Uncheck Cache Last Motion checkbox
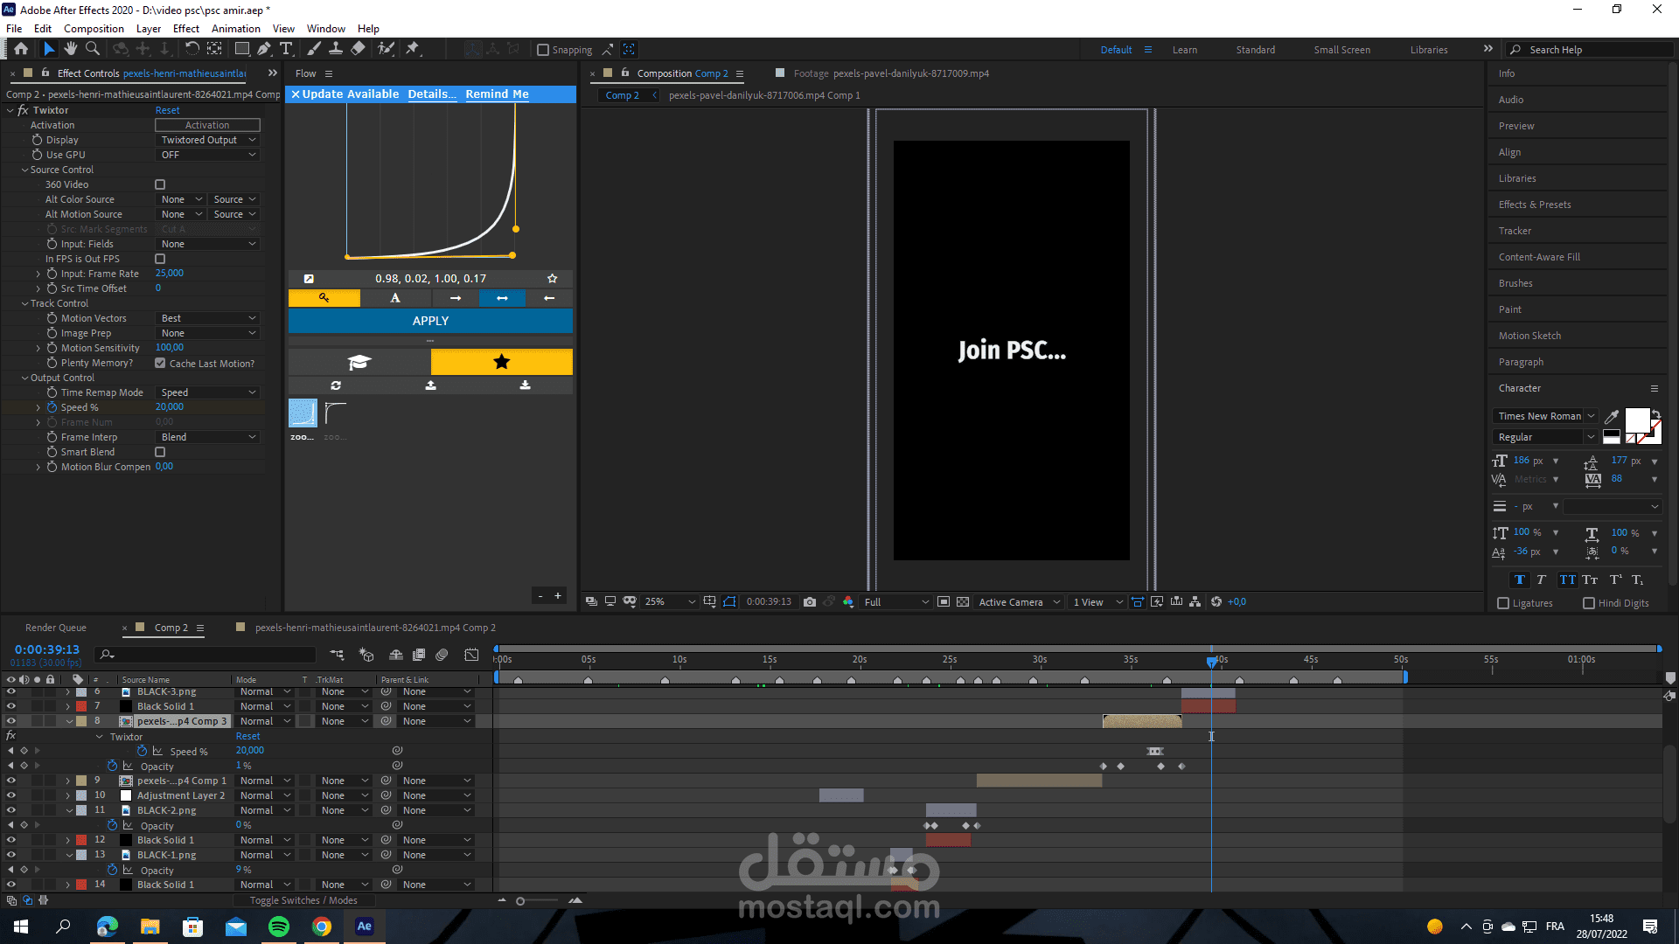Image resolution: width=1679 pixels, height=944 pixels. (160, 364)
